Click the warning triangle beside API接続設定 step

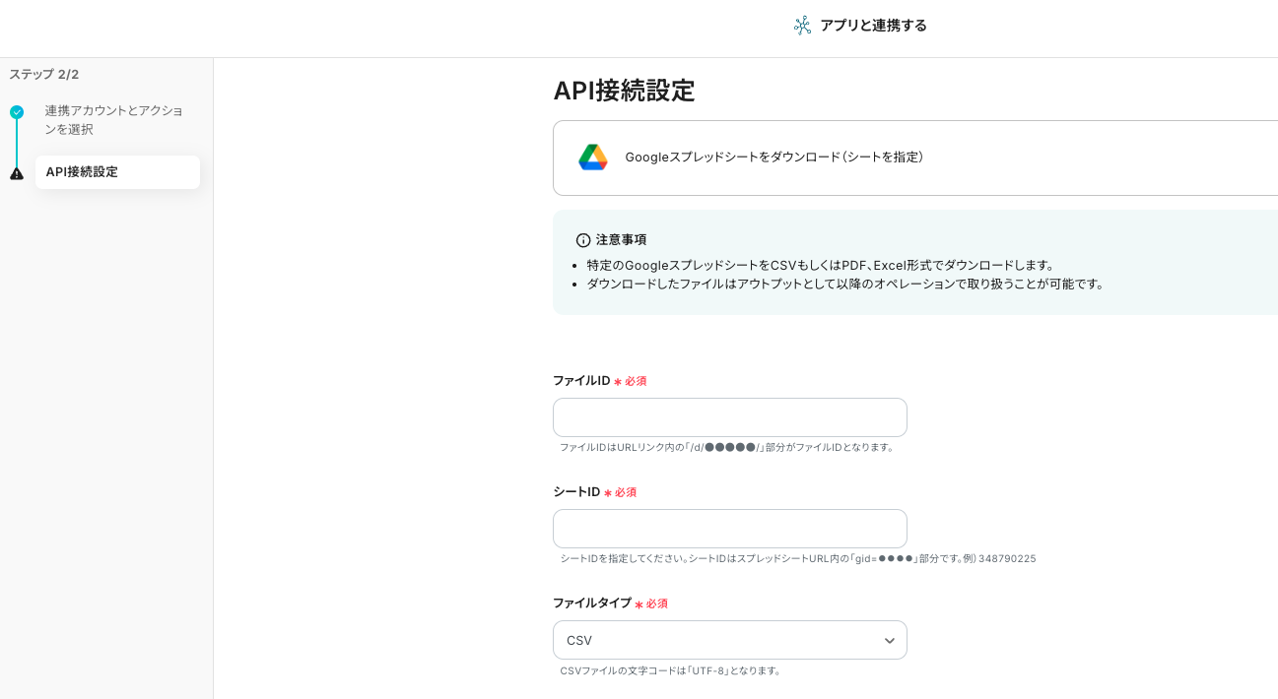tap(17, 173)
